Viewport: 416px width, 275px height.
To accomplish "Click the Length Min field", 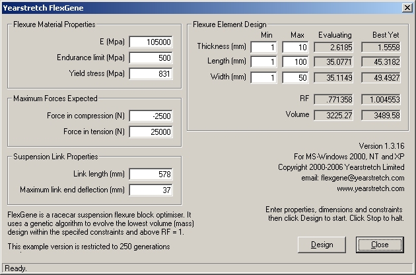I will (x=263, y=62).
